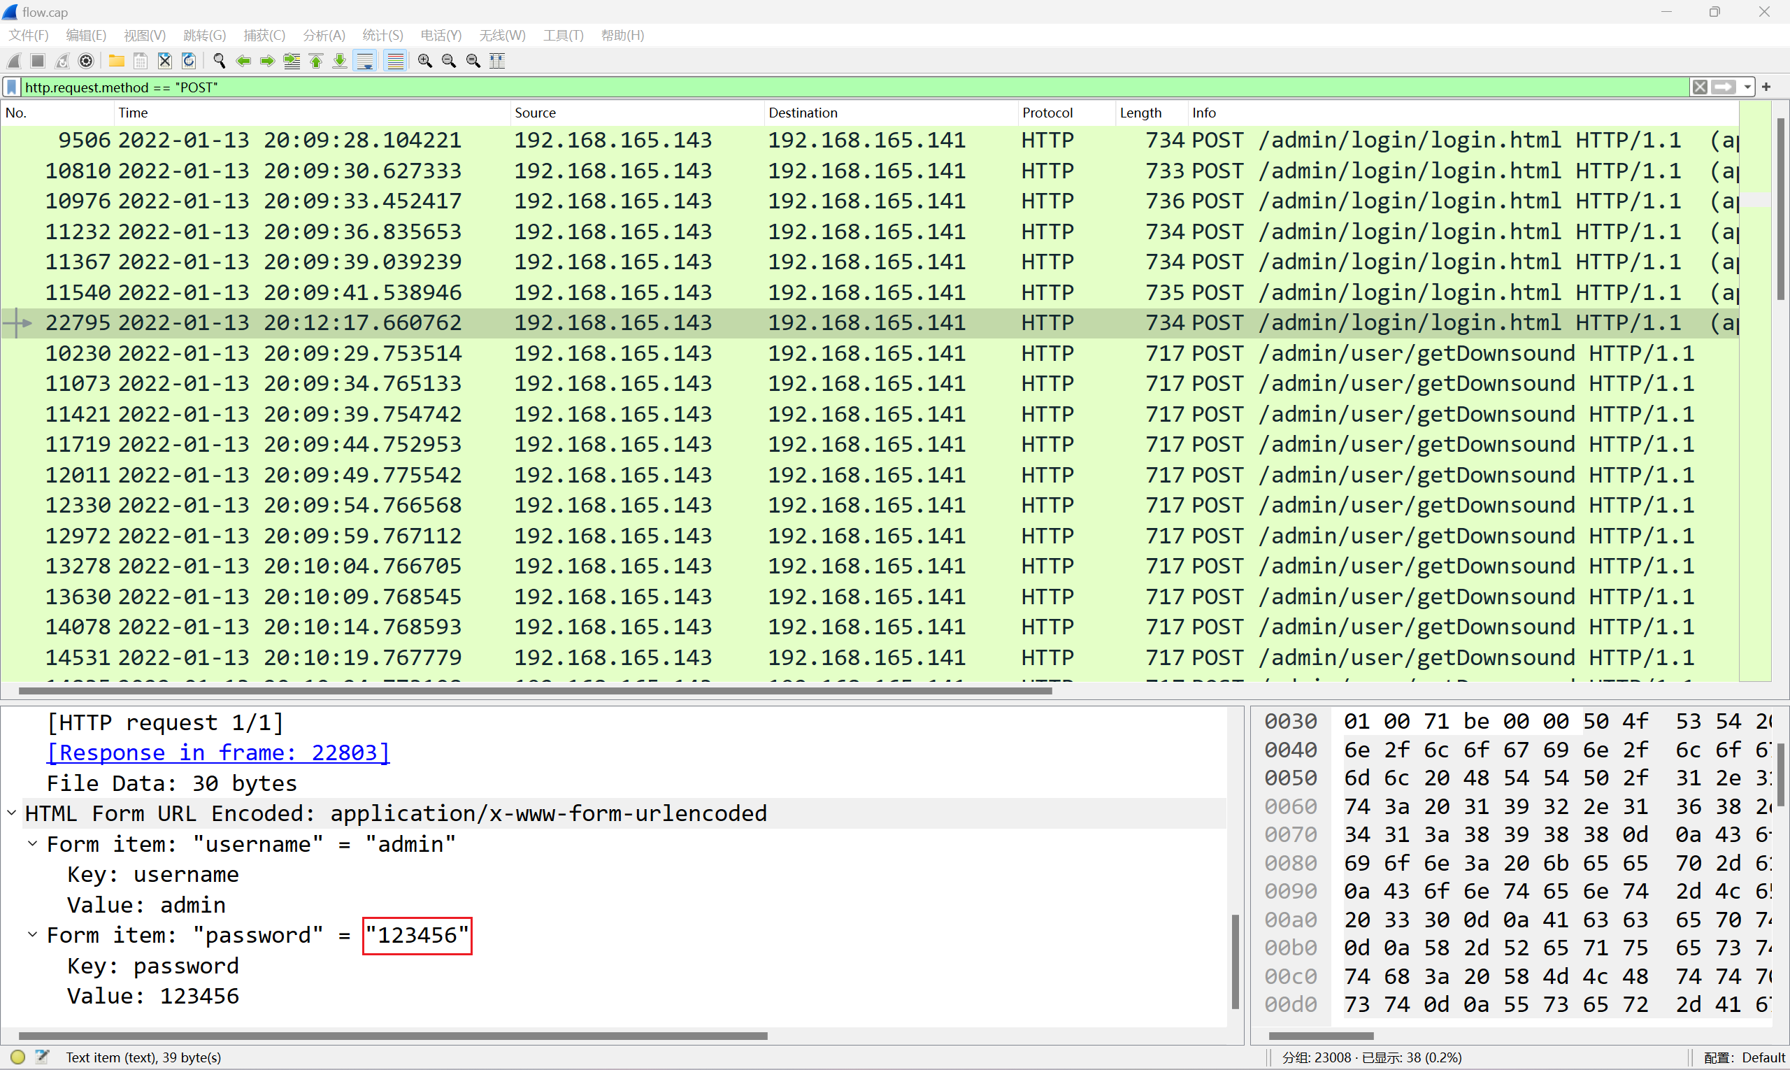Jump to the last packet

[x=340, y=61]
